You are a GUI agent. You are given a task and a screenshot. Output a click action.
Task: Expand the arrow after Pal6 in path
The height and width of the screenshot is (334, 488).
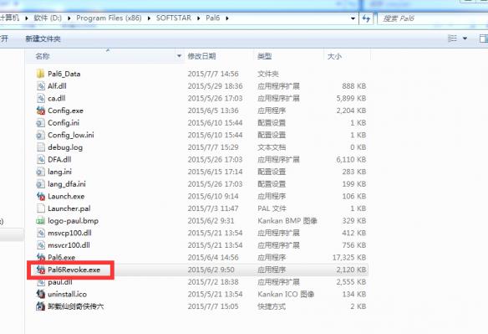pos(227,18)
